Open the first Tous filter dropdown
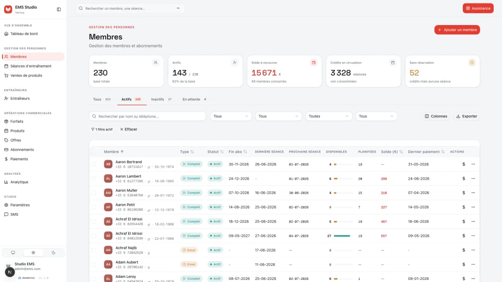 231,116
